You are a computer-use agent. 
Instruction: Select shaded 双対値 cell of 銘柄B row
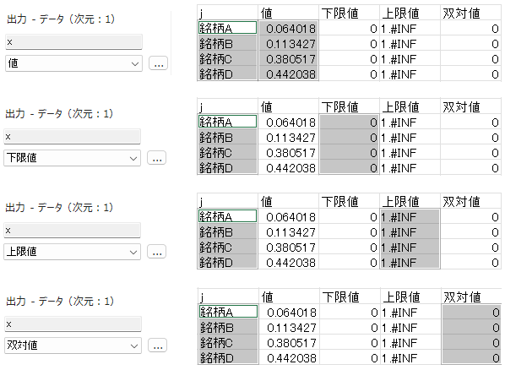point(471,328)
